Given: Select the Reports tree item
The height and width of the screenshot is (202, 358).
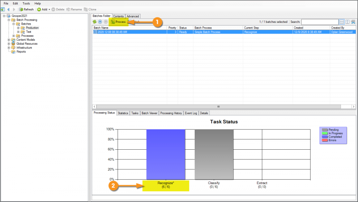Looking at the screenshot, I should tap(21, 51).
